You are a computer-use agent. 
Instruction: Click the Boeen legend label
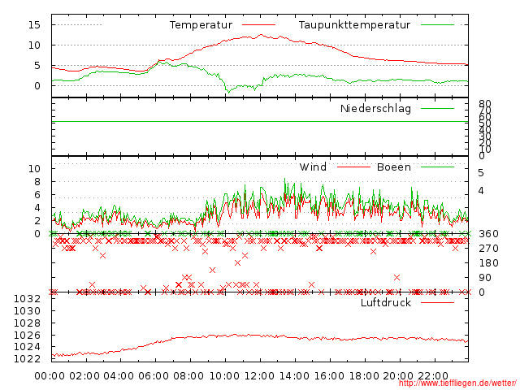394,167
